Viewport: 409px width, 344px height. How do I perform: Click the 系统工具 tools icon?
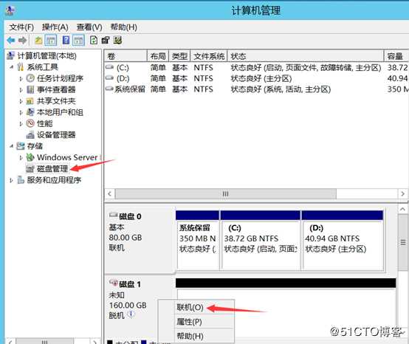[21, 67]
